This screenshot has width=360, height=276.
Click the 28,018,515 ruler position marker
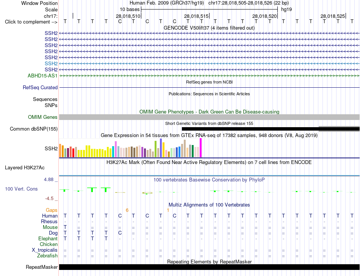(197, 16)
